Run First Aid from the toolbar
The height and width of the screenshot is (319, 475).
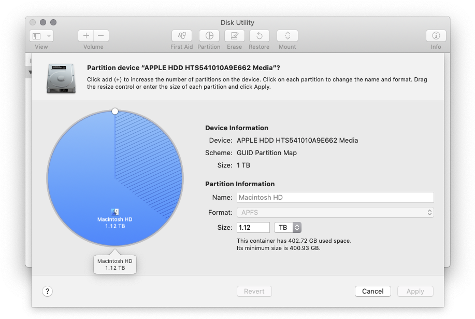pyautogui.click(x=182, y=36)
